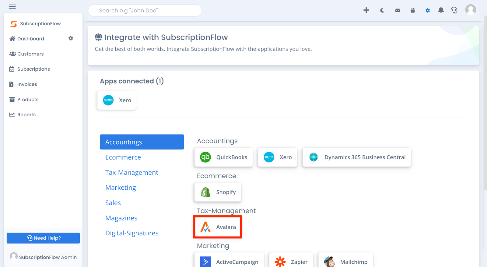This screenshot has height=267, width=487.
Task: Click the Need Help? button
Action: (43, 238)
